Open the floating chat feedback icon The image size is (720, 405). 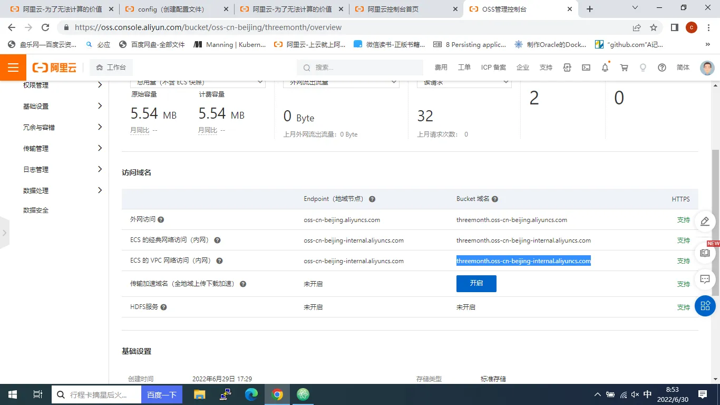point(705,279)
